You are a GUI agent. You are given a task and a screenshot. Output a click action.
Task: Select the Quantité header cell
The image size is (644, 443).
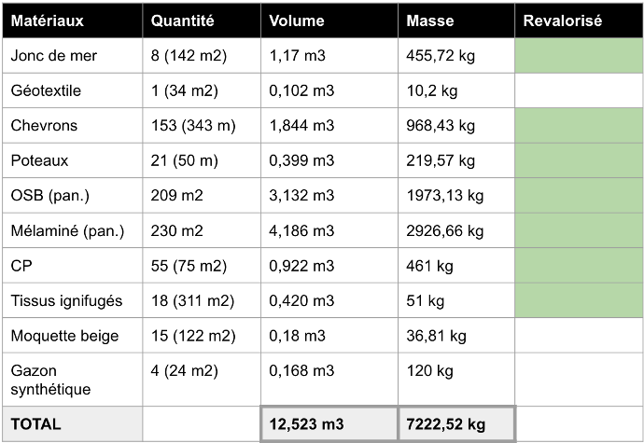[x=182, y=21]
